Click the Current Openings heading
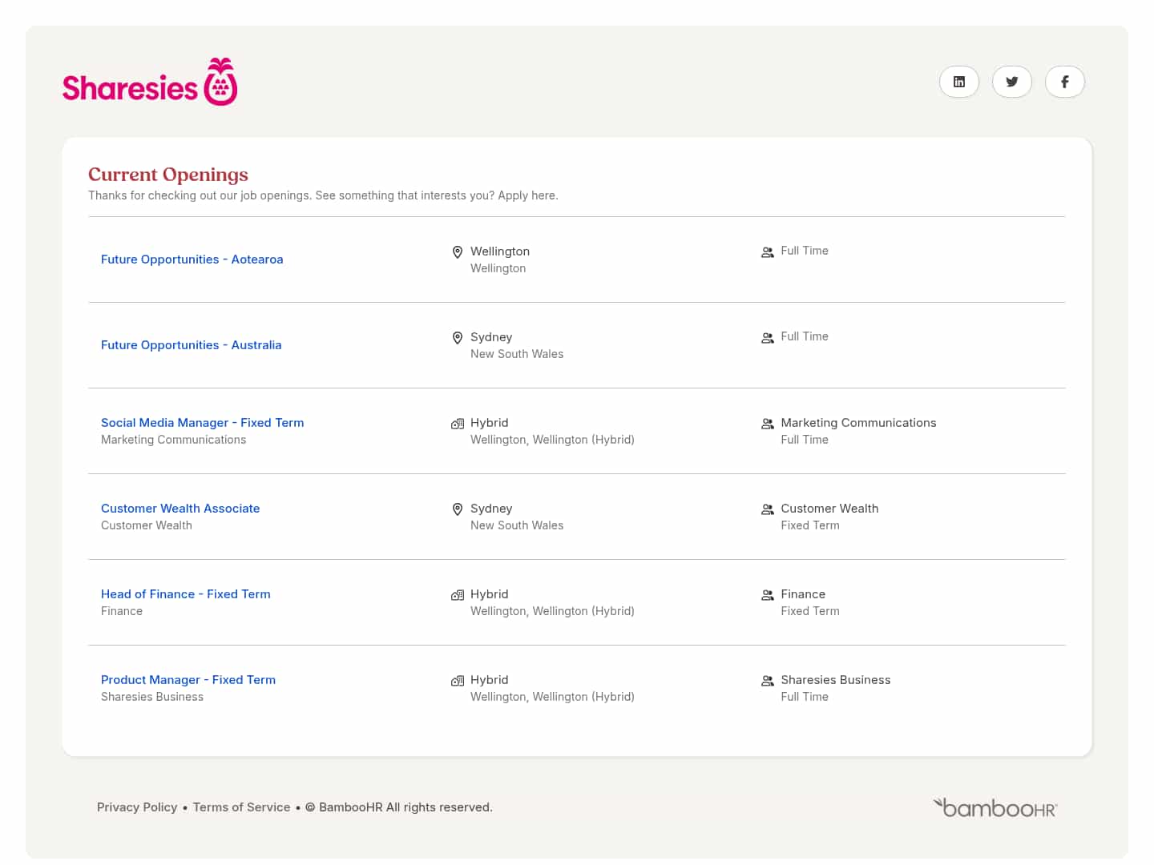 (168, 175)
